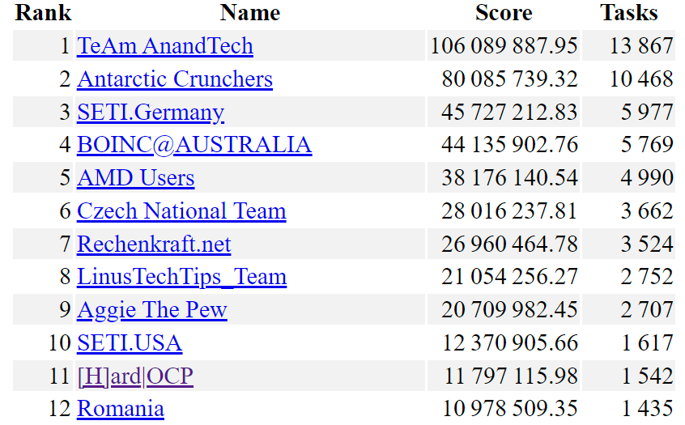Click the rank 12 cell for Romania
The image size is (685, 425).
click(59, 409)
